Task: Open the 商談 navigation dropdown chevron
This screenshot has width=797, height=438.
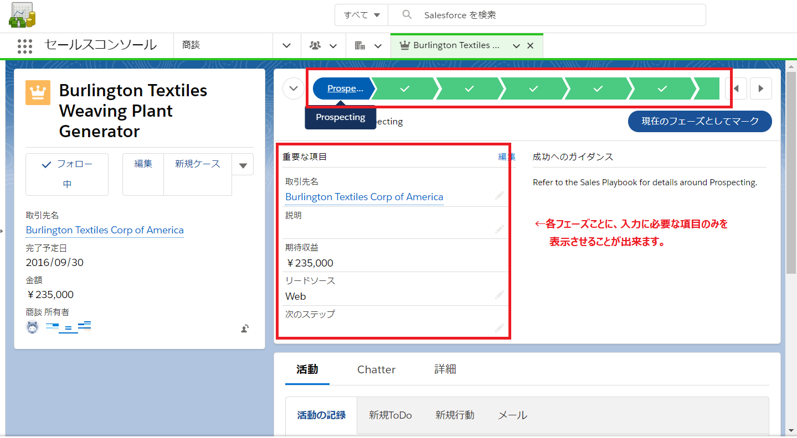Action: click(x=287, y=46)
